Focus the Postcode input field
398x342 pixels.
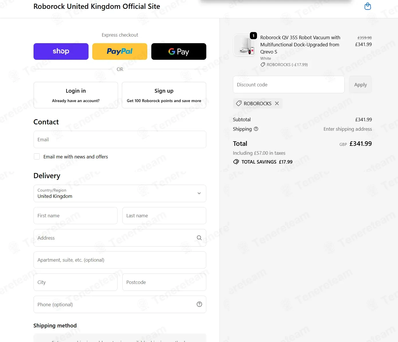[x=164, y=282]
